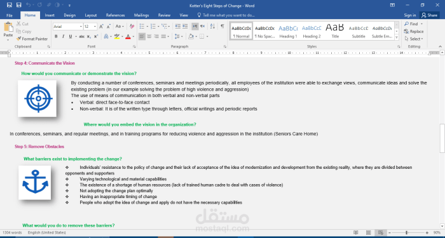Screen dimensions: 445x238
Task: Toggle left-to-right text direction
Action: coord(195,27)
